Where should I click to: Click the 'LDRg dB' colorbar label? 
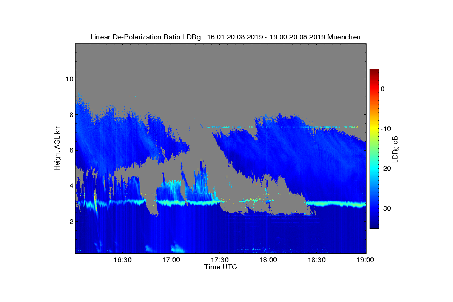(x=395, y=149)
